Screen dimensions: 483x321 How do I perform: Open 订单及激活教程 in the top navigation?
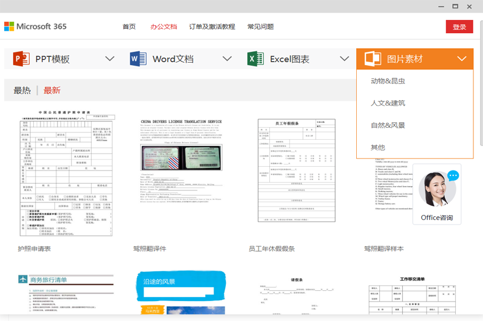tap(212, 27)
